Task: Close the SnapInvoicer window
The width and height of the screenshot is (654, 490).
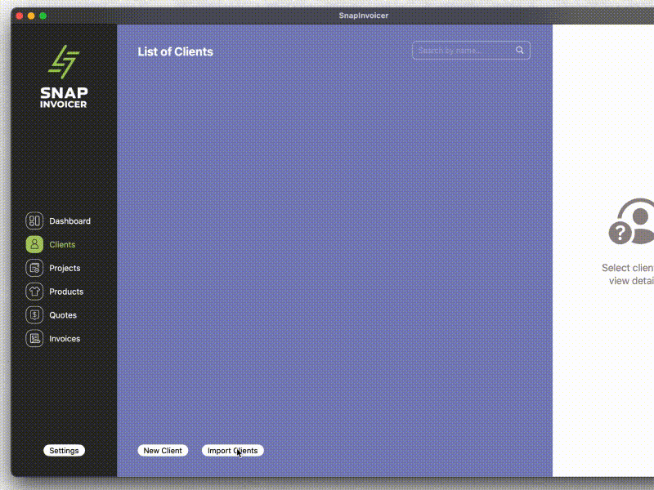Action: tap(19, 16)
